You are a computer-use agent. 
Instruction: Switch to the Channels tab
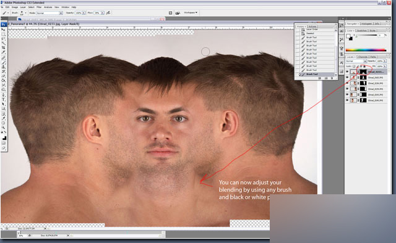363,57
